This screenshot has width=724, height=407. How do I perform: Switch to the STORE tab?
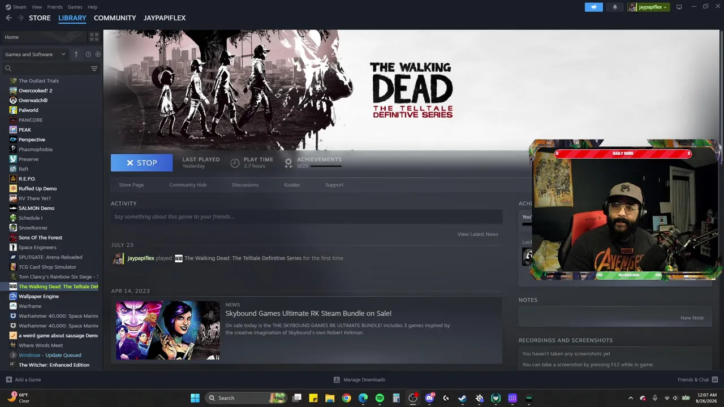[x=40, y=18]
